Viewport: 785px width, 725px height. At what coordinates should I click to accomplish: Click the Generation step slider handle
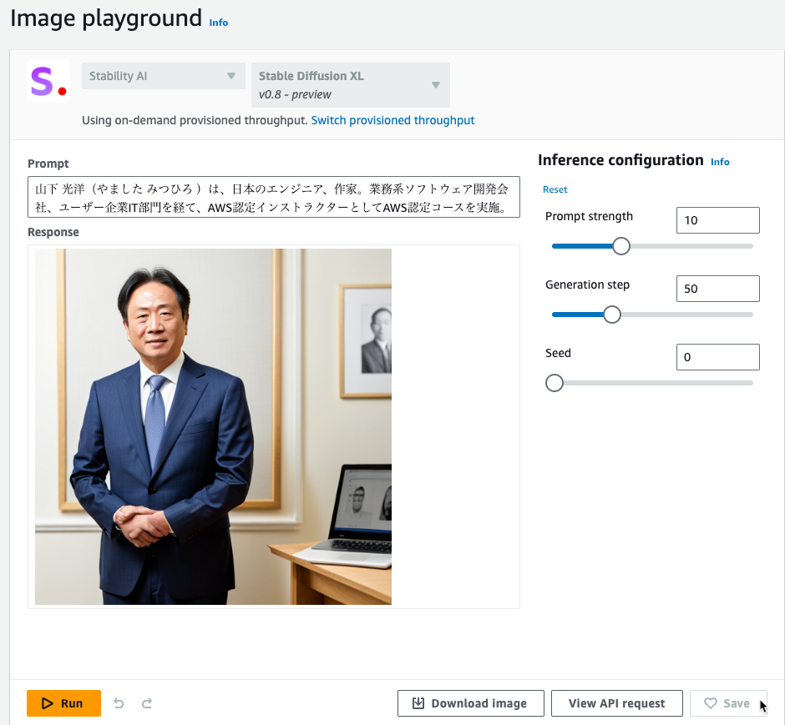click(612, 315)
